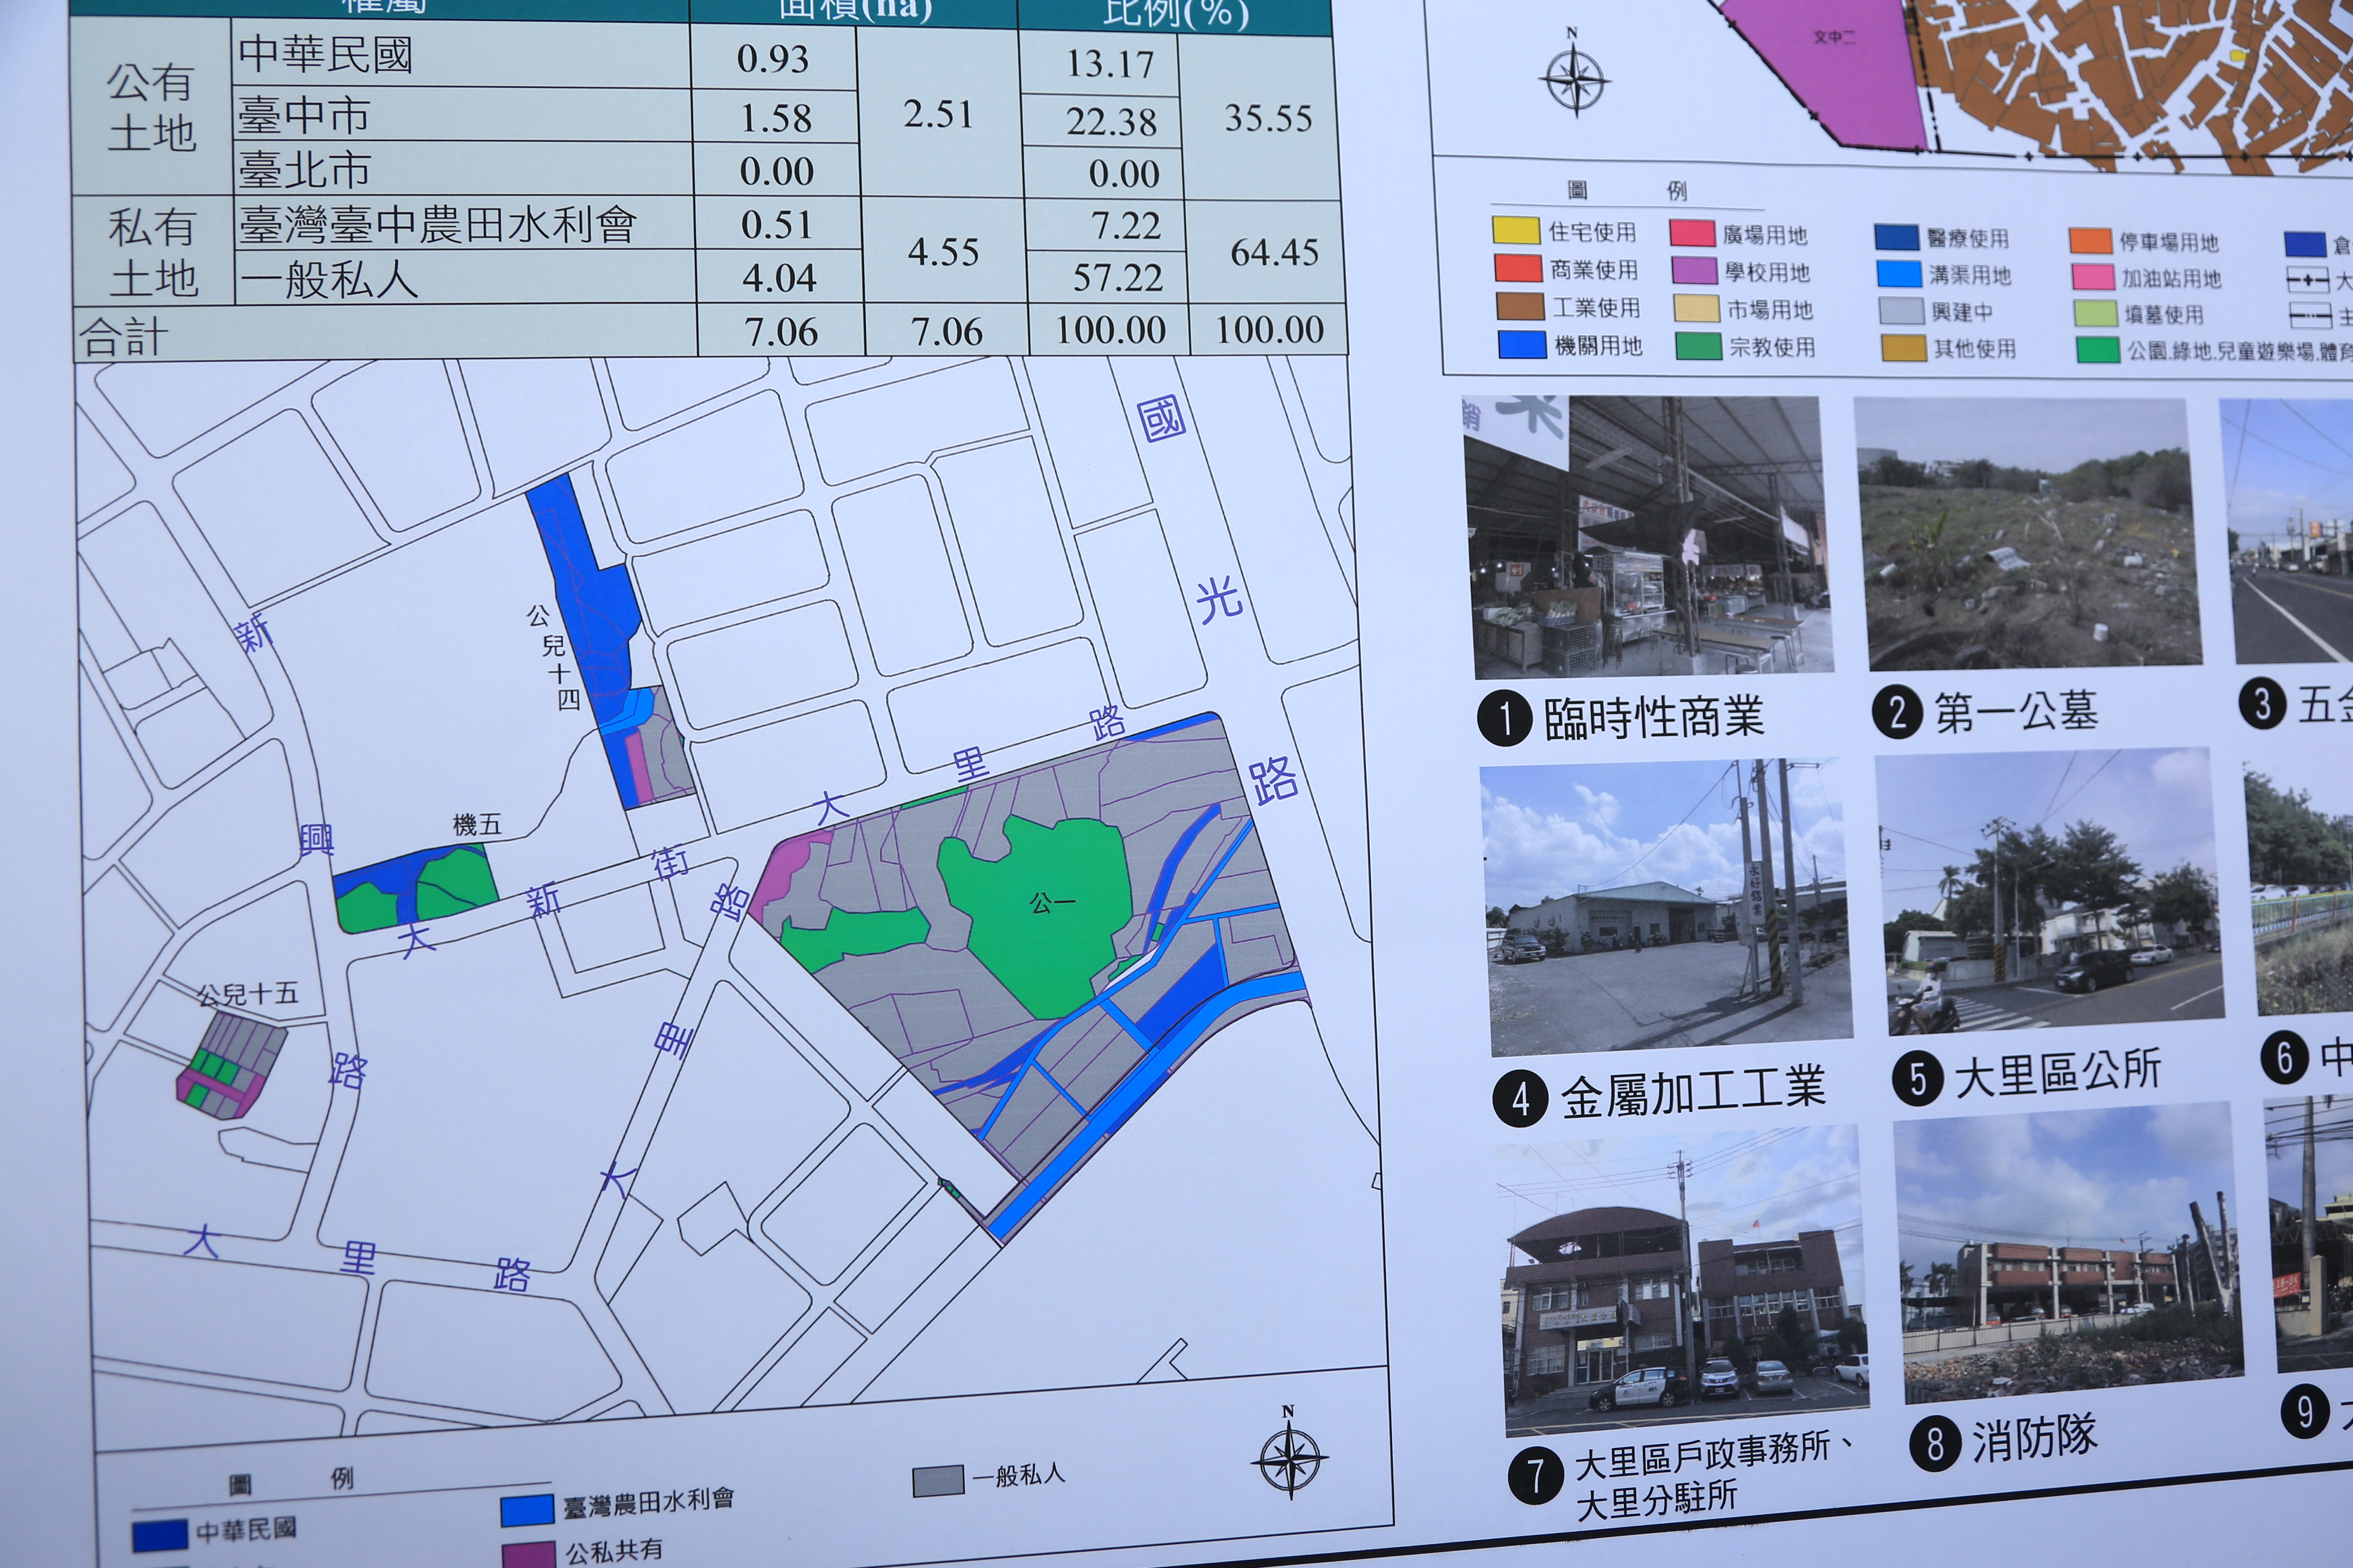Select the red 商業使用 legend swatch

tap(1518, 268)
